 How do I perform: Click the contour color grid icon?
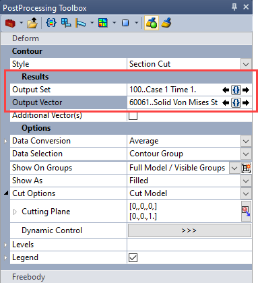point(103,23)
